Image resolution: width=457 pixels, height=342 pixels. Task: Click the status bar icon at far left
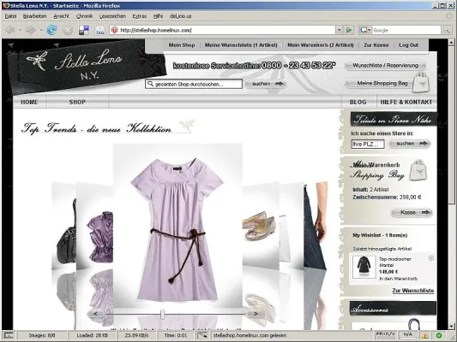click(x=9, y=336)
